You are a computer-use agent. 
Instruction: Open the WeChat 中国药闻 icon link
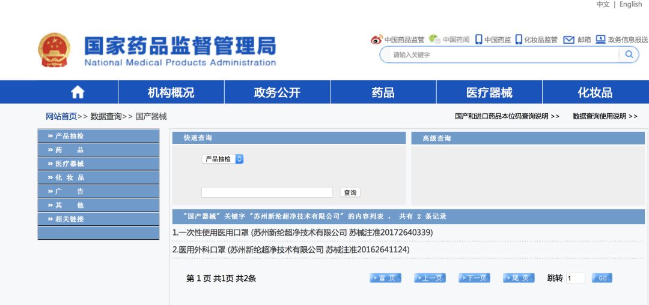449,40
